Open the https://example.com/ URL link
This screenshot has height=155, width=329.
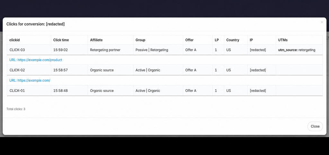pos(30,80)
